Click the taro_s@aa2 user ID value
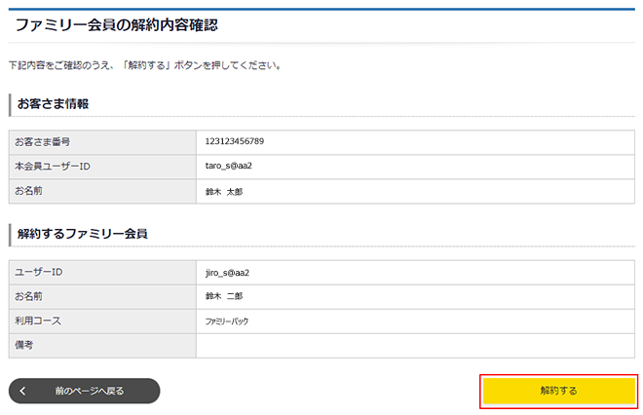 (228, 166)
